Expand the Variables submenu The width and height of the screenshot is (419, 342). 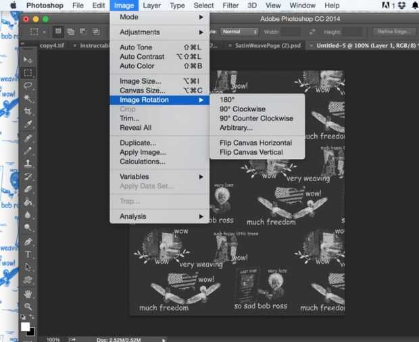pos(159,176)
